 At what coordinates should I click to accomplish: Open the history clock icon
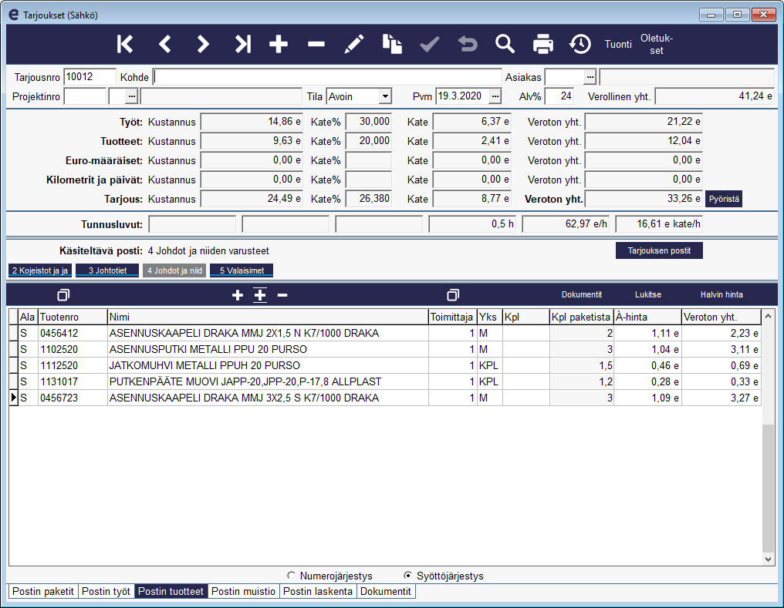point(580,44)
